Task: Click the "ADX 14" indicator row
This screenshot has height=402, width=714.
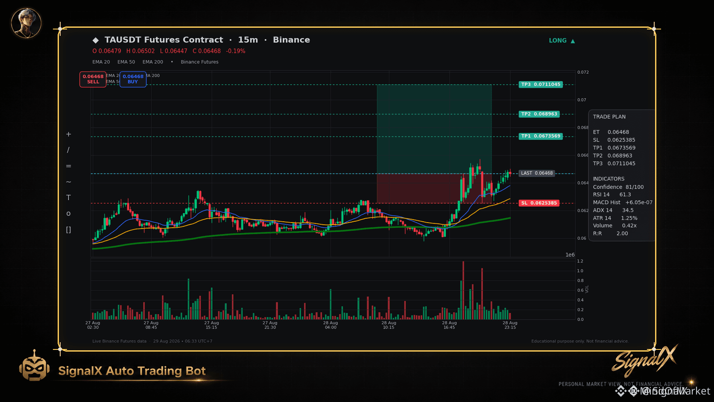Action: point(613,210)
